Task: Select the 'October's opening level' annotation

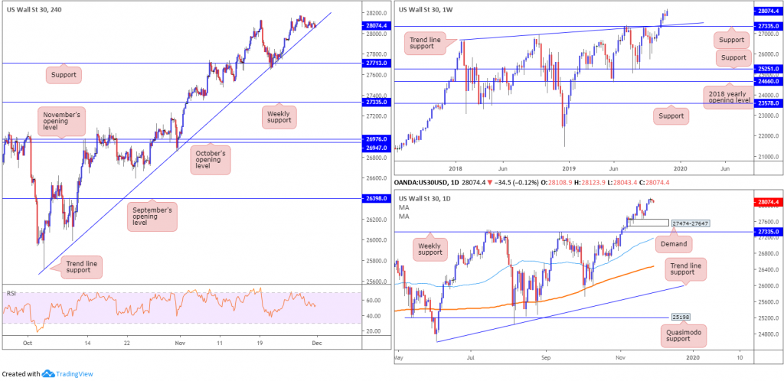Action: (x=210, y=158)
